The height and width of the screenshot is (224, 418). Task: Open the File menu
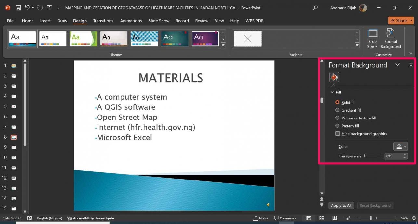[x=10, y=21]
